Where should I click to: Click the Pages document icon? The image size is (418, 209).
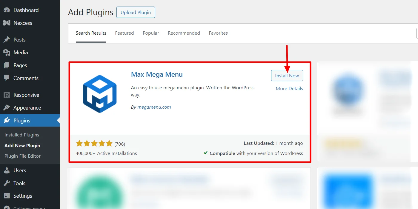pos(7,65)
